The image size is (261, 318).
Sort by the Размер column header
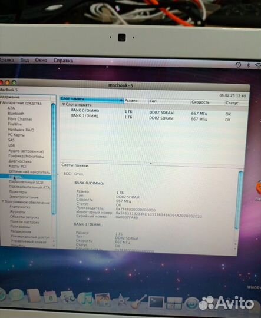tap(136, 101)
